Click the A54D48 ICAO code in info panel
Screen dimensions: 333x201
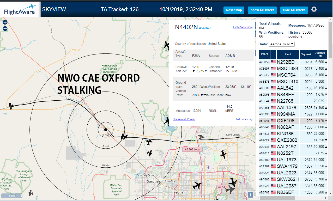coord(205,28)
